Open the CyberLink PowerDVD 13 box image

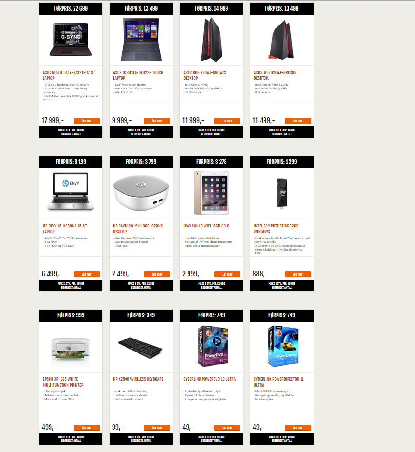213,346
